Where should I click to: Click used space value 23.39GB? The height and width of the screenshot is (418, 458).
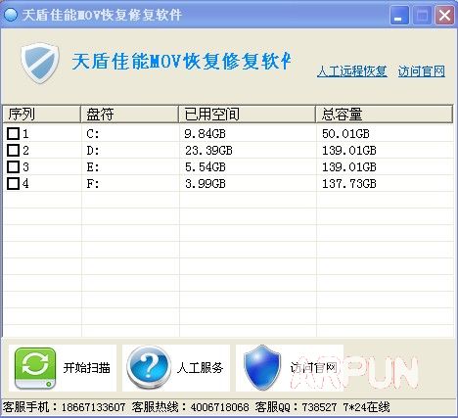point(208,151)
